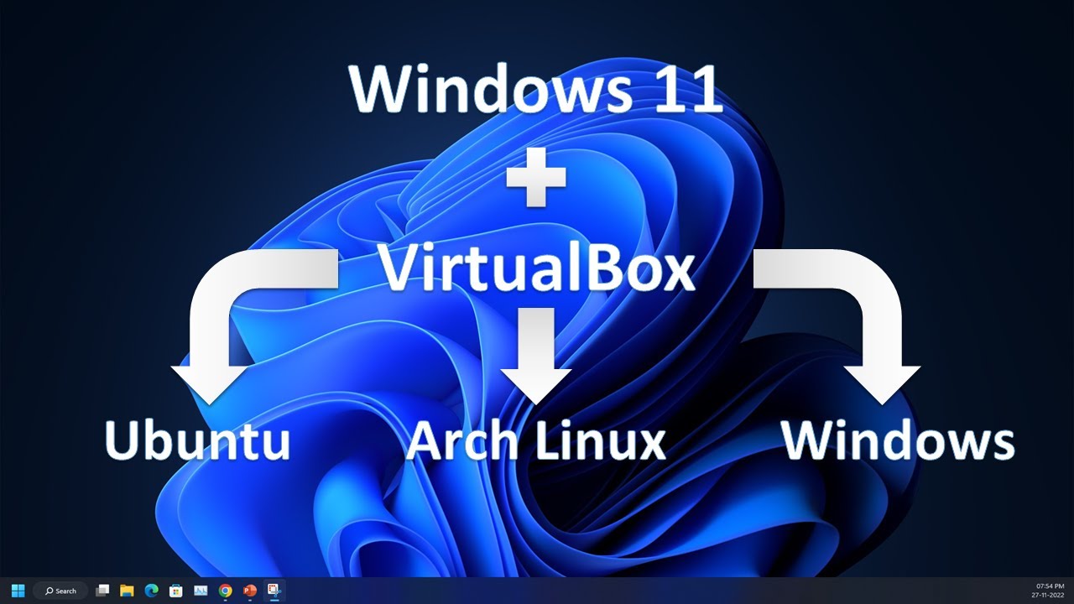
Task: Launch Google Chrome from the taskbar
Action: 223,591
